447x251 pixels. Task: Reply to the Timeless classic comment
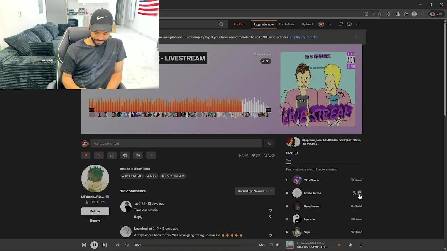click(138, 217)
